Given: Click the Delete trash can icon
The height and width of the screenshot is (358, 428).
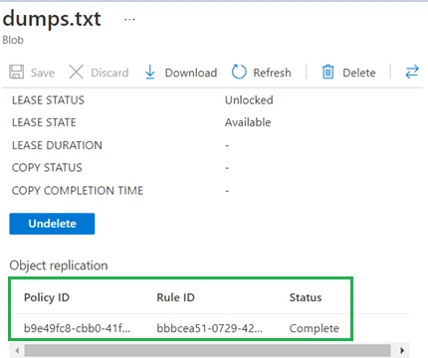Looking at the screenshot, I should click(x=328, y=72).
